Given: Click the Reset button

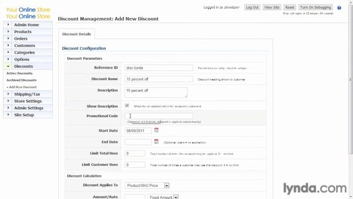Looking at the screenshot, I should (x=290, y=7).
